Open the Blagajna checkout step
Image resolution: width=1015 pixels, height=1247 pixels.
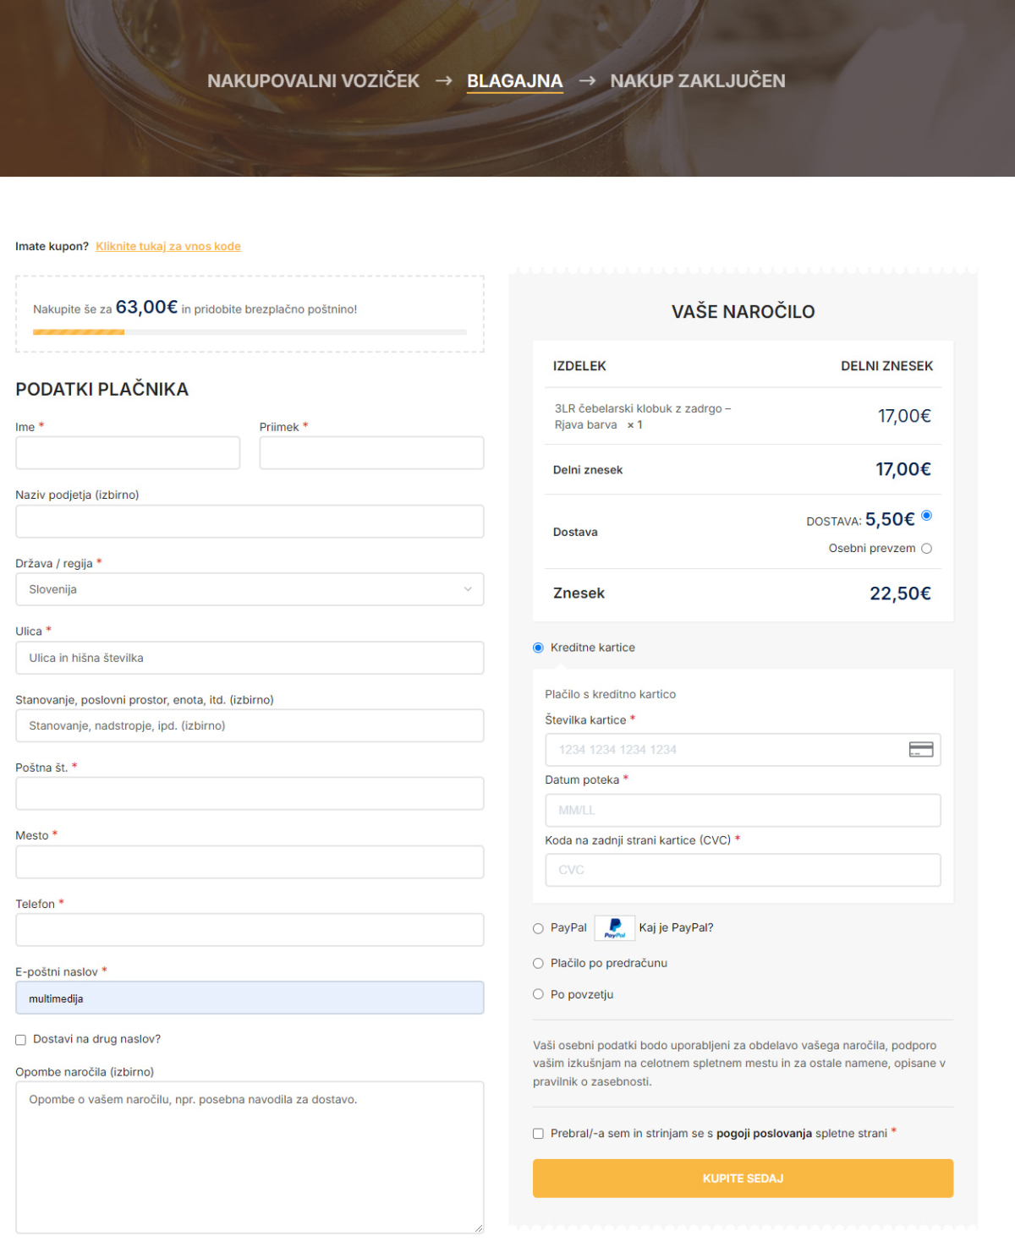coord(514,81)
